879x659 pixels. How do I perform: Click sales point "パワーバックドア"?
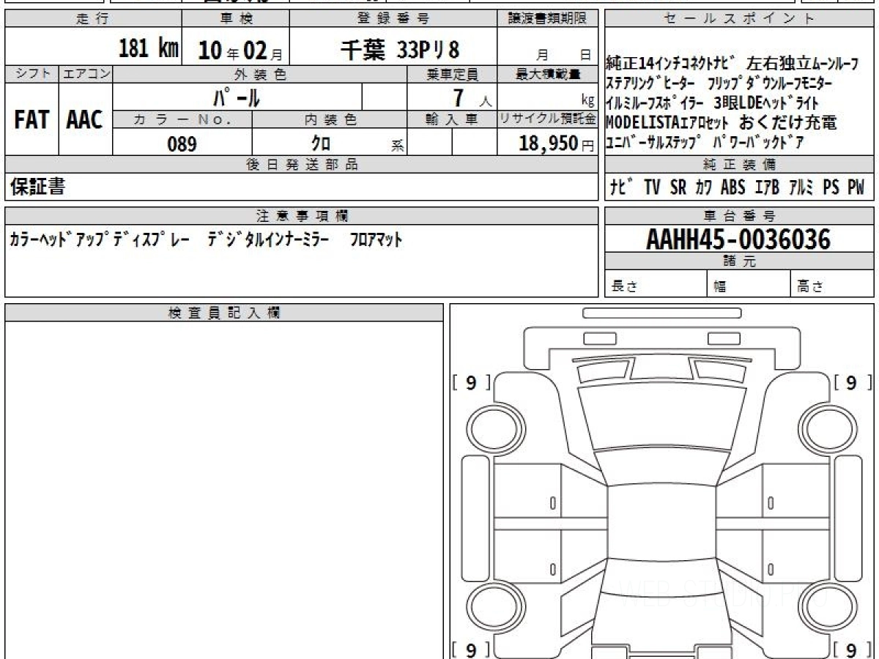(760, 143)
